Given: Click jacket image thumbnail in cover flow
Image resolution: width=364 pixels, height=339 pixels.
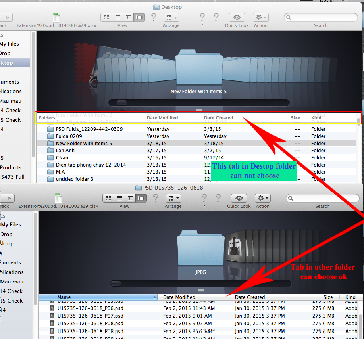Looking at the screenshot, I should pos(236,246).
